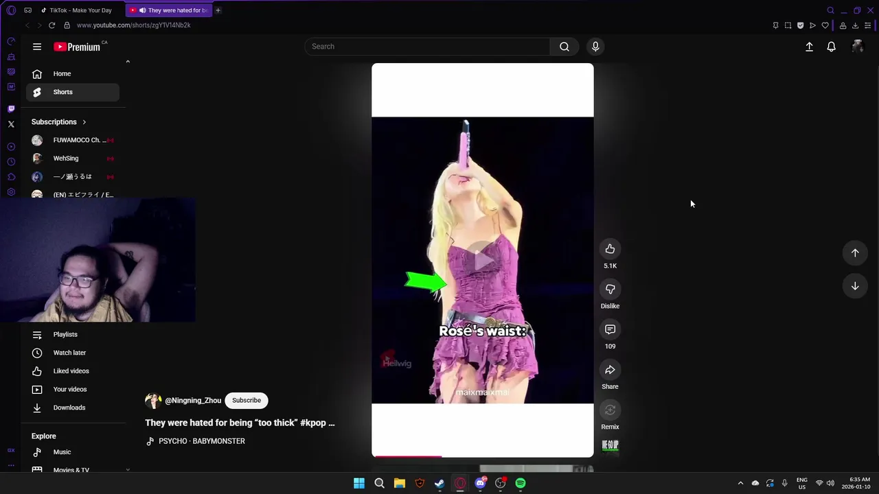The width and height of the screenshot is (879, 494).
Task: Open the YouTube guide hamburger menu
Action: click(37, 47)
